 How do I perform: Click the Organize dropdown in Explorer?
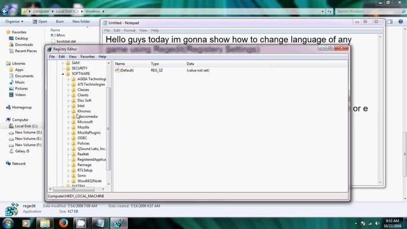click(x=14, y=22)
